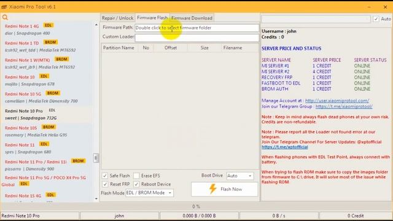393x221 pixels.
Task: Select the BROM badge beside Redmi Note 1 W(MTK)
Action: point(61,59)
